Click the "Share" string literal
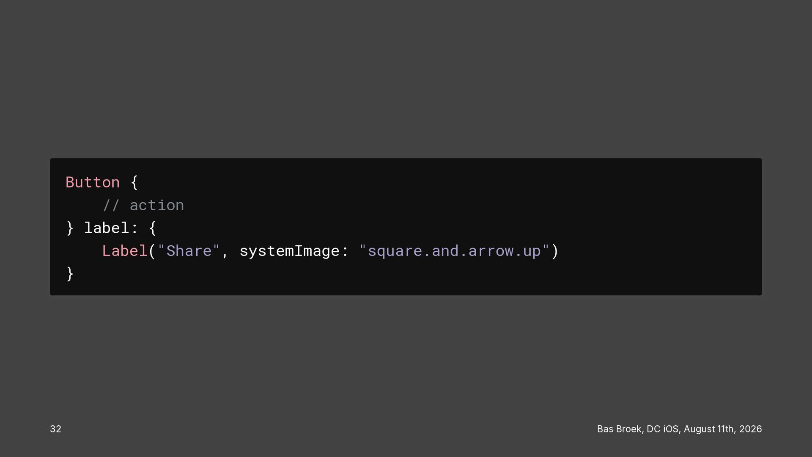 [x=189, y=251]
